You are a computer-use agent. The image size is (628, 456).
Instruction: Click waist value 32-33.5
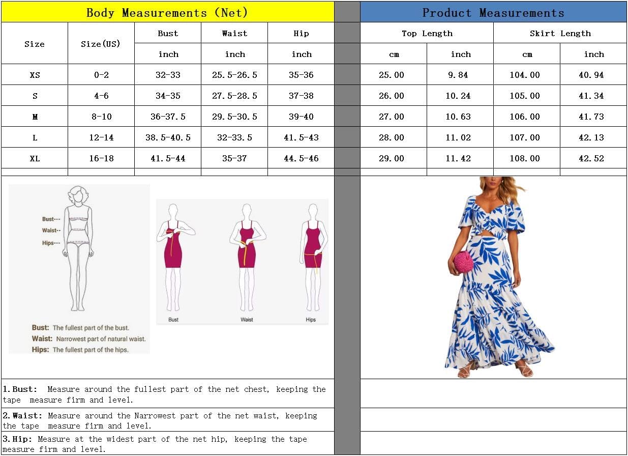(x=234, y=137)
